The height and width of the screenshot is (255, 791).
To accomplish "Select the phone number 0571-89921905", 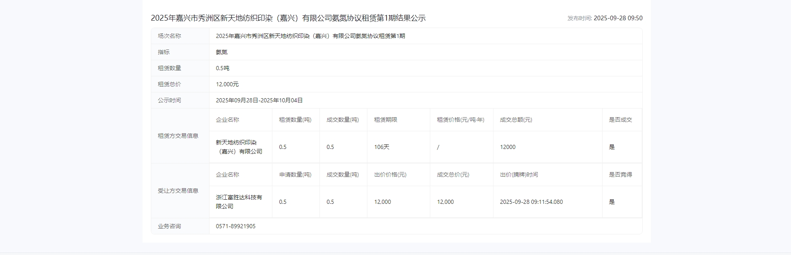I will coord(236,226).
